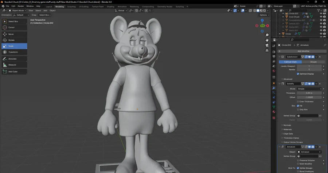Switch to the Sculpting workspace tab

coord(71,7)
